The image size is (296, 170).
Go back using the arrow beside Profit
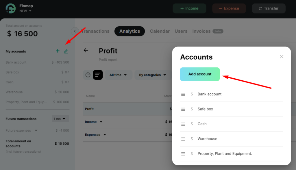(x=86, y=50)
